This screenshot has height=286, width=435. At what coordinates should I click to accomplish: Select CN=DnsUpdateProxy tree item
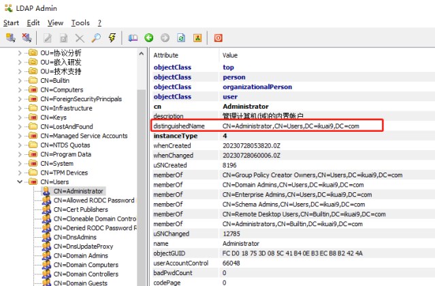click(83, 247)
